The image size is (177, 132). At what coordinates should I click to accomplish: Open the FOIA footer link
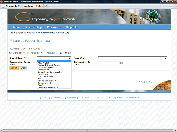click(x=45, y=98)
